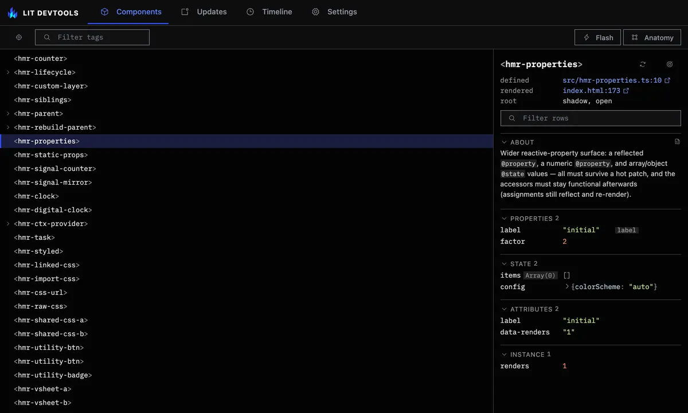Expand the hmr-ctx-provider tree node
This screenshot has width=688, height=413.
[8, 224]
